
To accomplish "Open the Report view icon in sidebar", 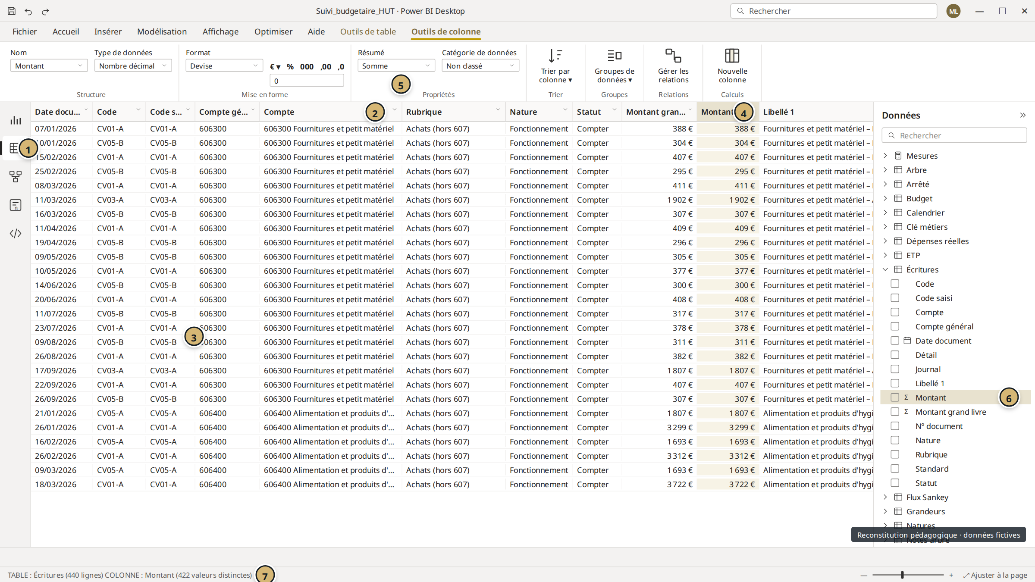I will click(16, 120).
